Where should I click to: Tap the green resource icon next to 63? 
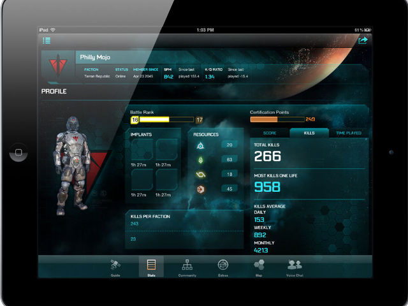[201, 160]
